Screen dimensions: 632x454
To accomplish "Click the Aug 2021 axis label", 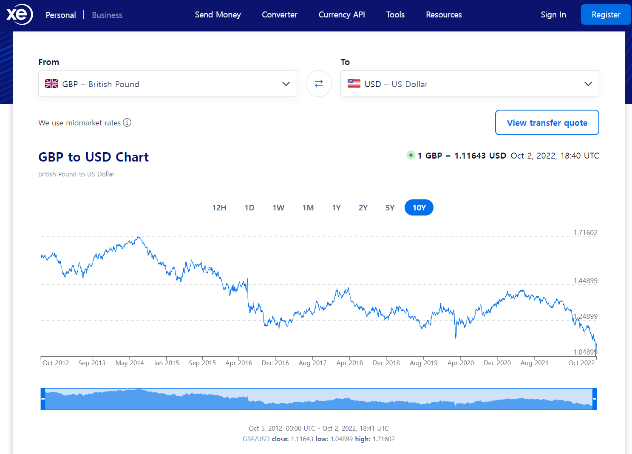I will pos(534,363).
